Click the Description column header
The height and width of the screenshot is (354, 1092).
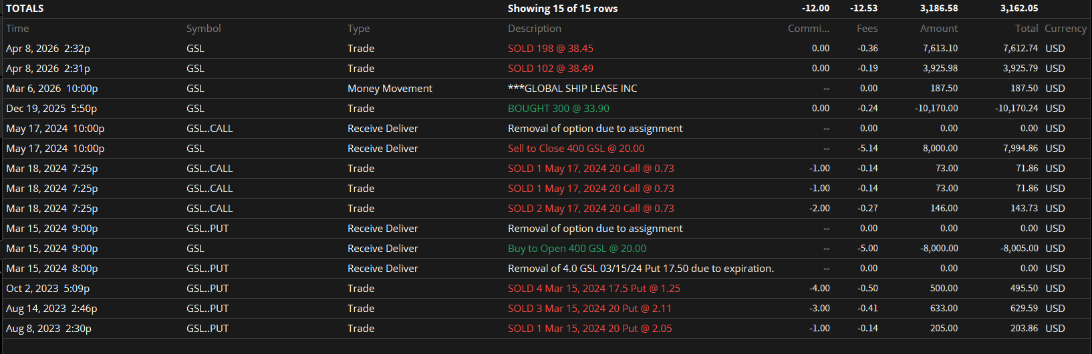534,29
